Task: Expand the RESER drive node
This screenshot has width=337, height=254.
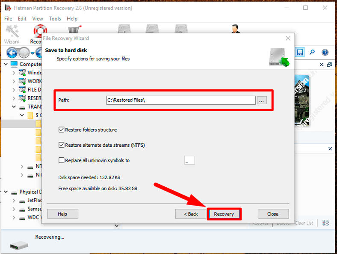Action: point(14,98)
